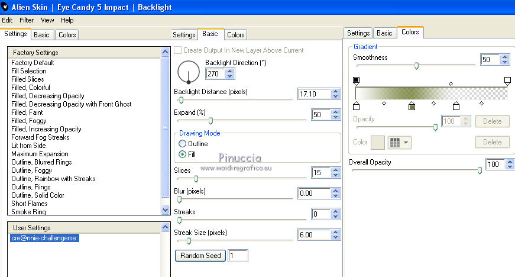Click the rightmost midpoint diamond below the gradient
515x277 pixels.
click(x=481, y=103)
